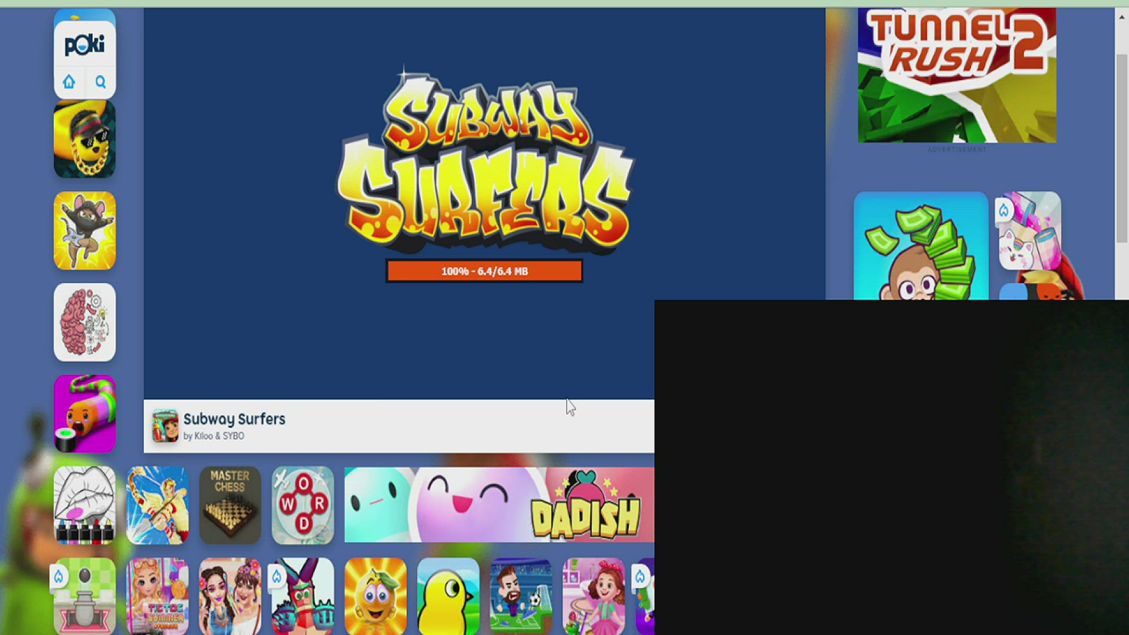1129x635 pixels.
Task: Launch the Dadish game banner
Action: click(499, 505)
